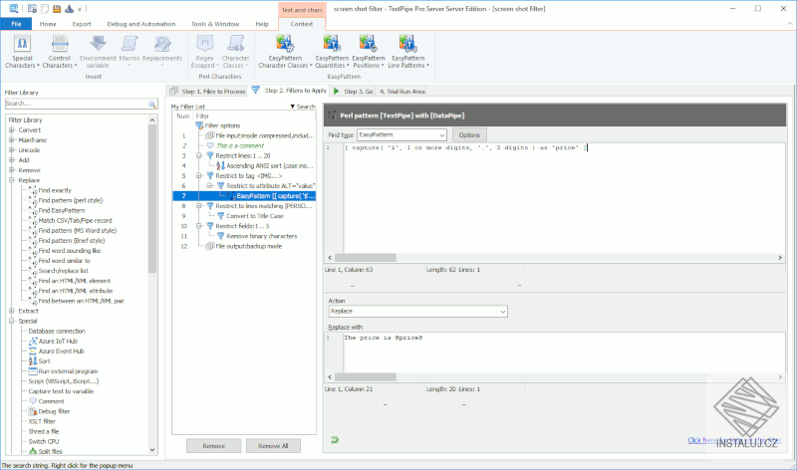Open EasyPattern Positions menu
The image size is (797, 470).
369,52
